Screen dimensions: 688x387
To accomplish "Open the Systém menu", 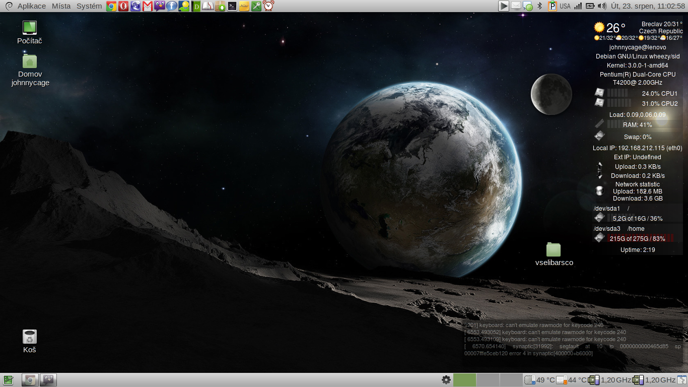I will pos(89,6).
